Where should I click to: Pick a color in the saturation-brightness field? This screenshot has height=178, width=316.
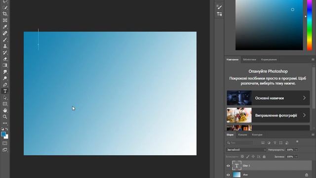[x=269, y=25]
